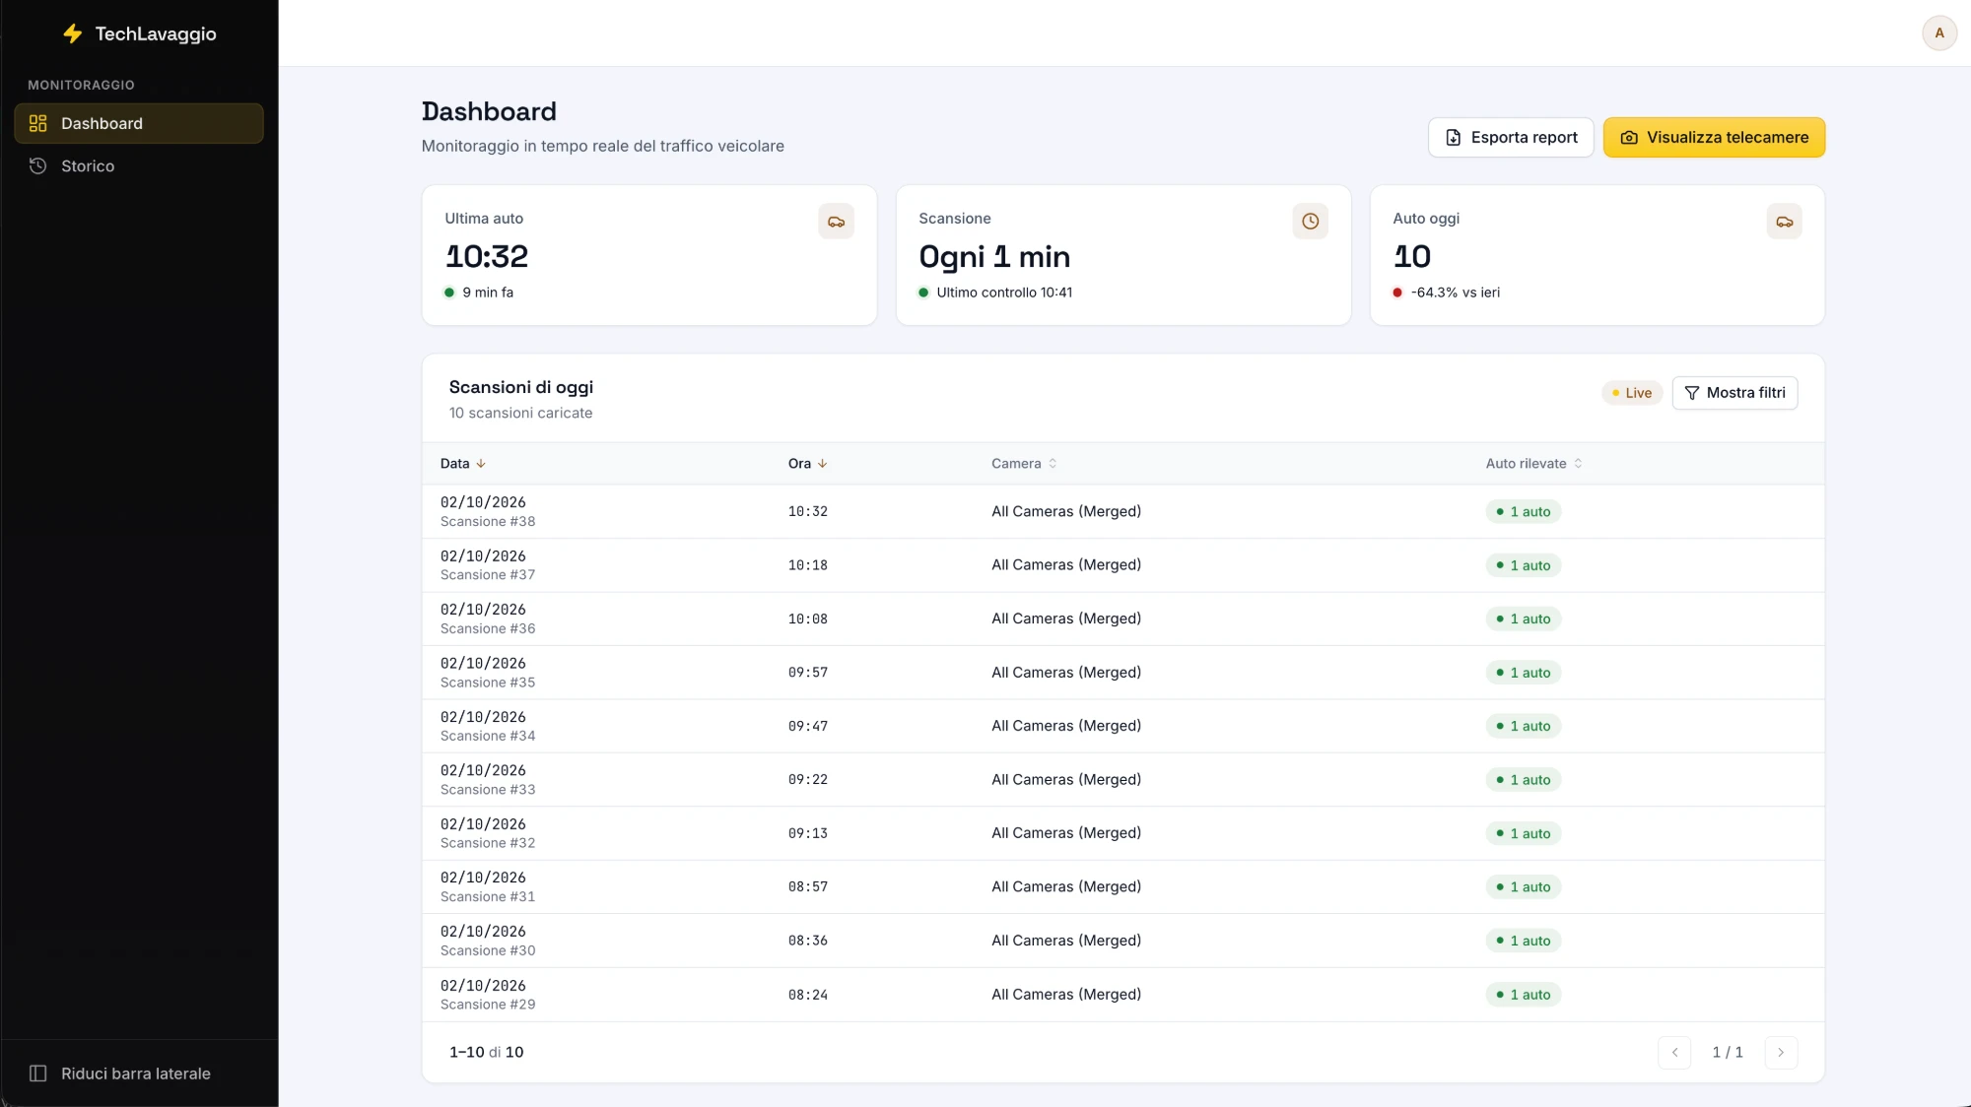The image size is (1971, 1107).
Task: Select row Scansione #35
Action: coord(1122,673)
